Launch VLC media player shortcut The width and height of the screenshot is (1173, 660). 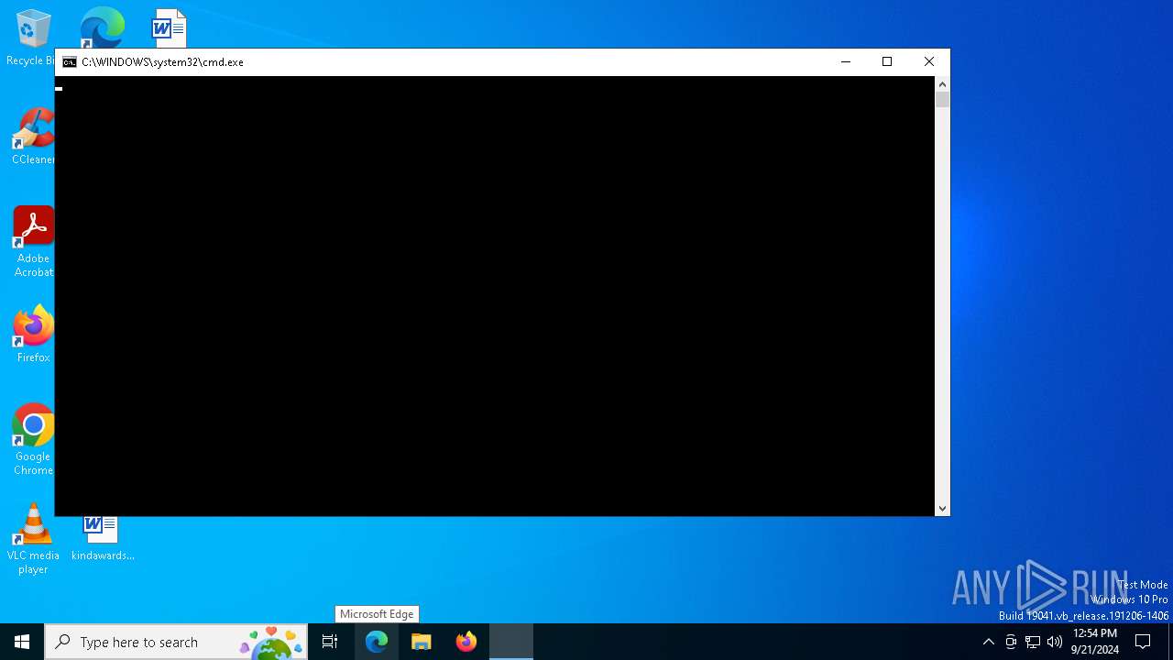33,539
